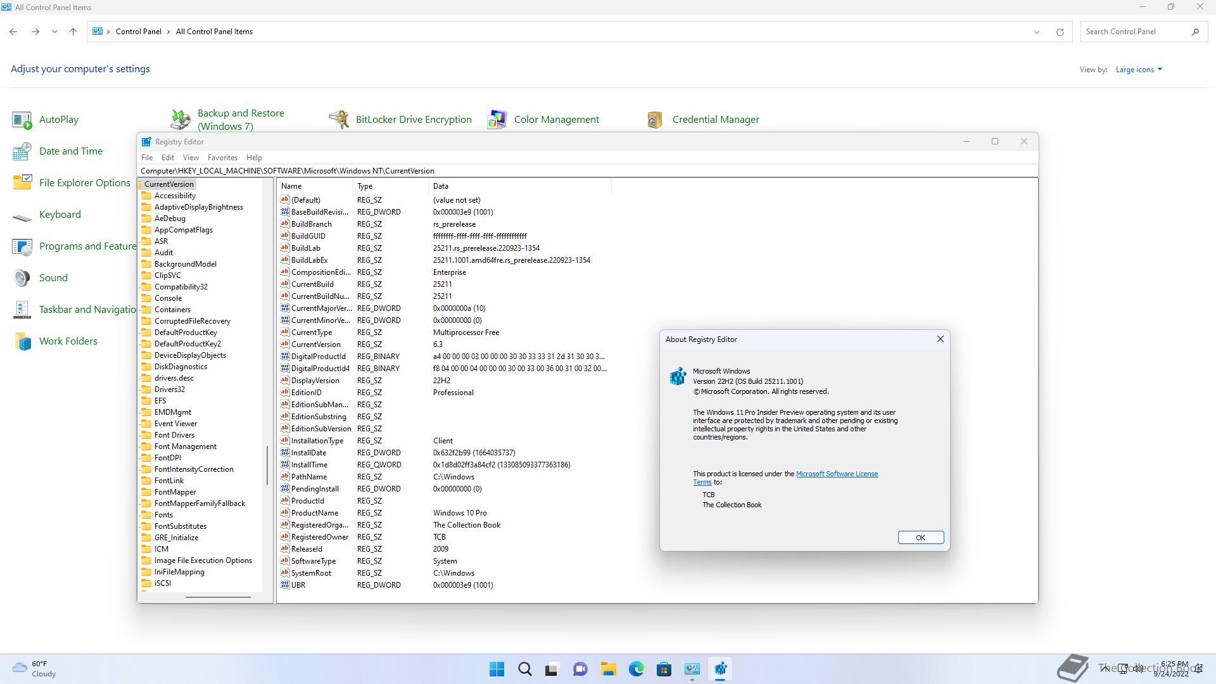Open recent locations dropdown arrow

tap(54, 32)
